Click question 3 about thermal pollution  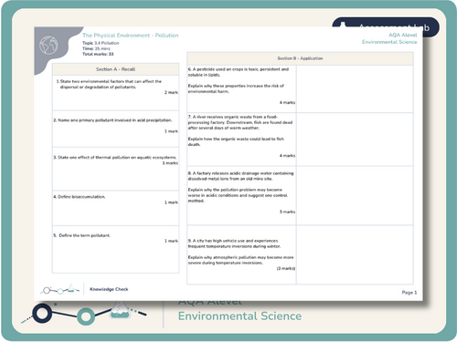coord(115,158)
